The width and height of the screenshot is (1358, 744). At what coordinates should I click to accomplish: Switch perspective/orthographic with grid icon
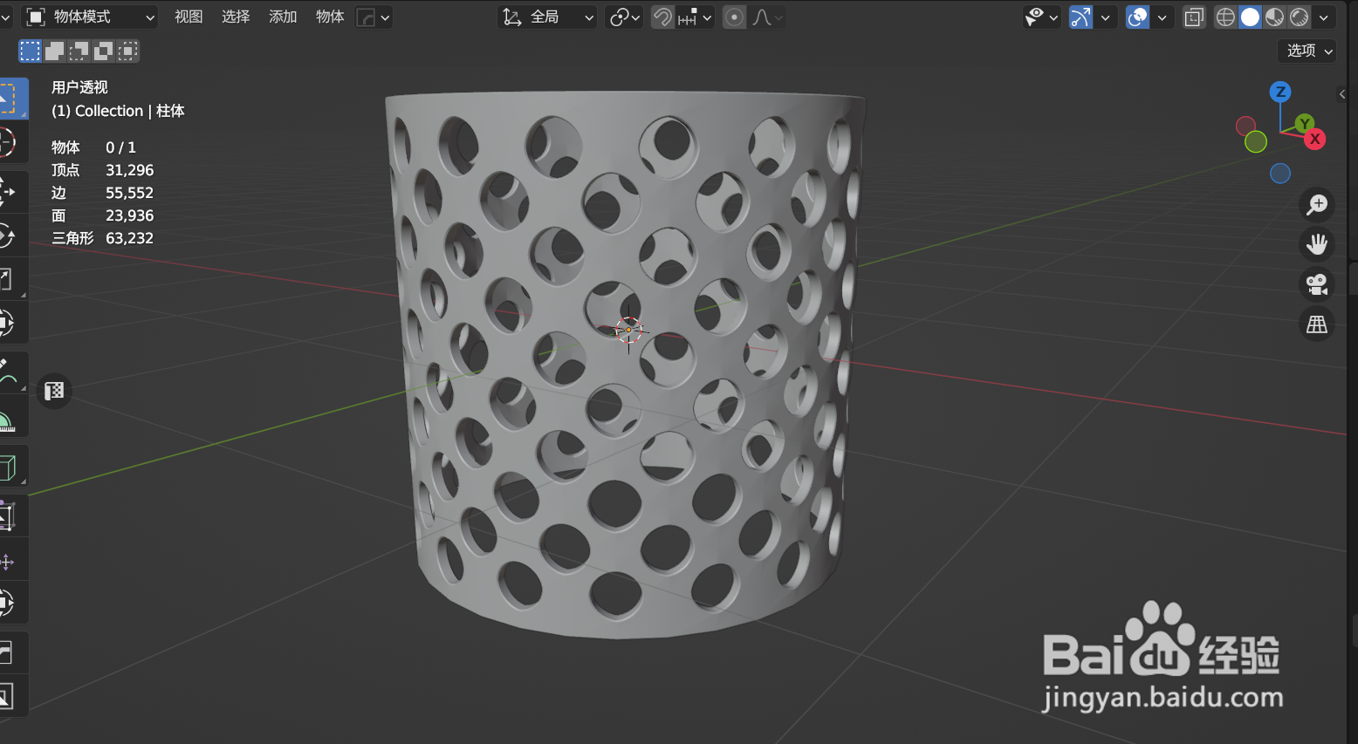pyautogui.click(x=1316, y=324)
